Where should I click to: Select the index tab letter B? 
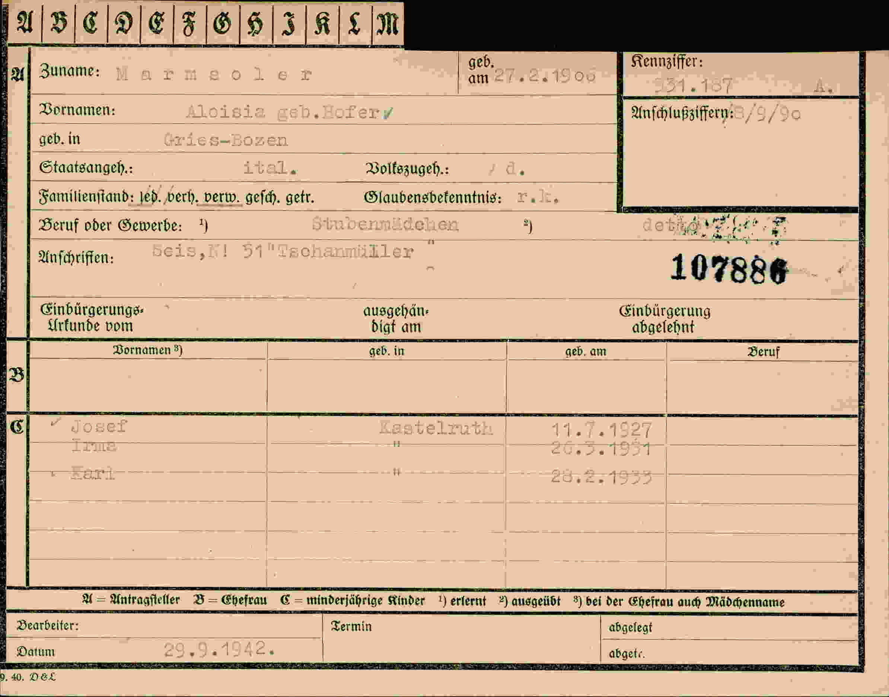pyautogui.click(x=58, y=22)
